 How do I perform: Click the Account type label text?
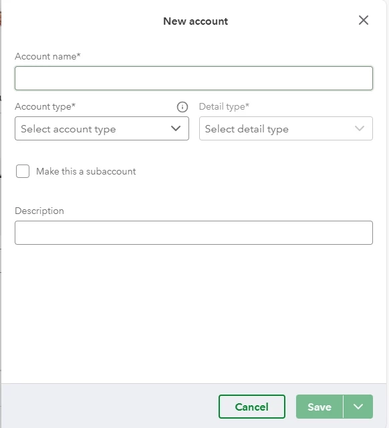click(x=45, y=106)
